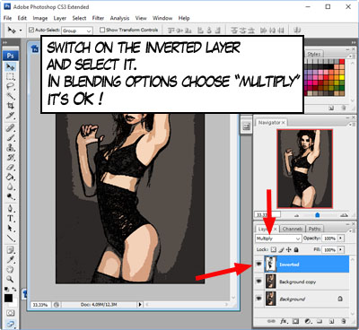Image resolution: width=359 pixels, height=330 pixels.
Task: Select the Lasso tool
Action: tap(11, 86)
